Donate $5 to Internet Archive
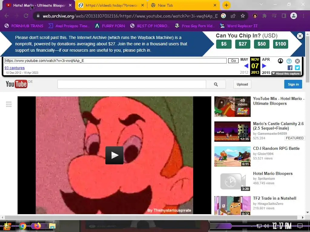The image size is (310, 232). tap(224, 44)
